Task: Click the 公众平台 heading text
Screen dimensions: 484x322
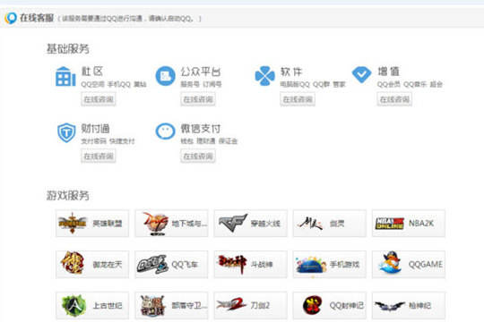Action: click(201, 72)
